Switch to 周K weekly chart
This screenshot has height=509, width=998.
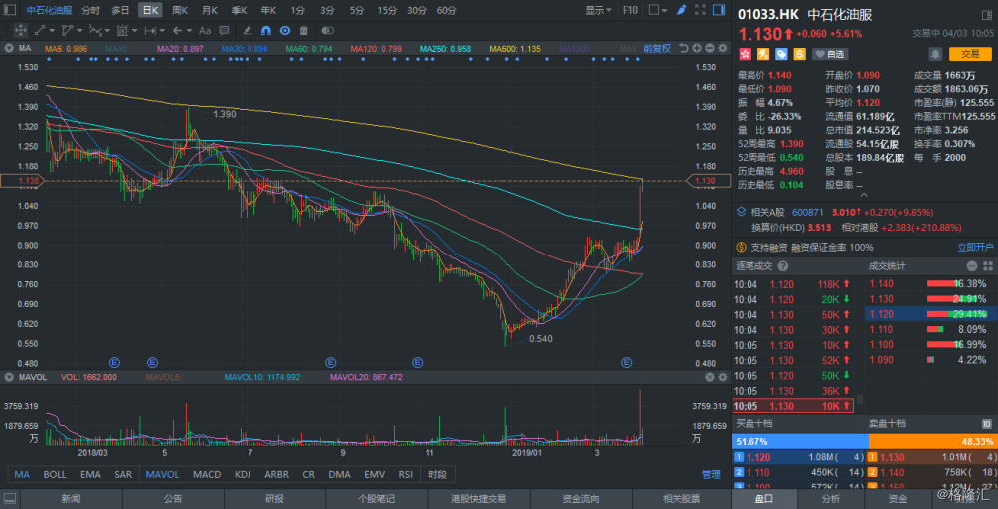(x=181, y=10)
